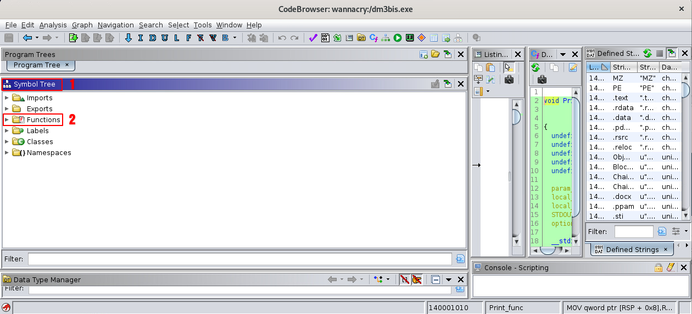Image resolution: width=692 pixels, height=314 pixels.
Task: Click the Run Script green play icon
Action: [x=397, y=38]
